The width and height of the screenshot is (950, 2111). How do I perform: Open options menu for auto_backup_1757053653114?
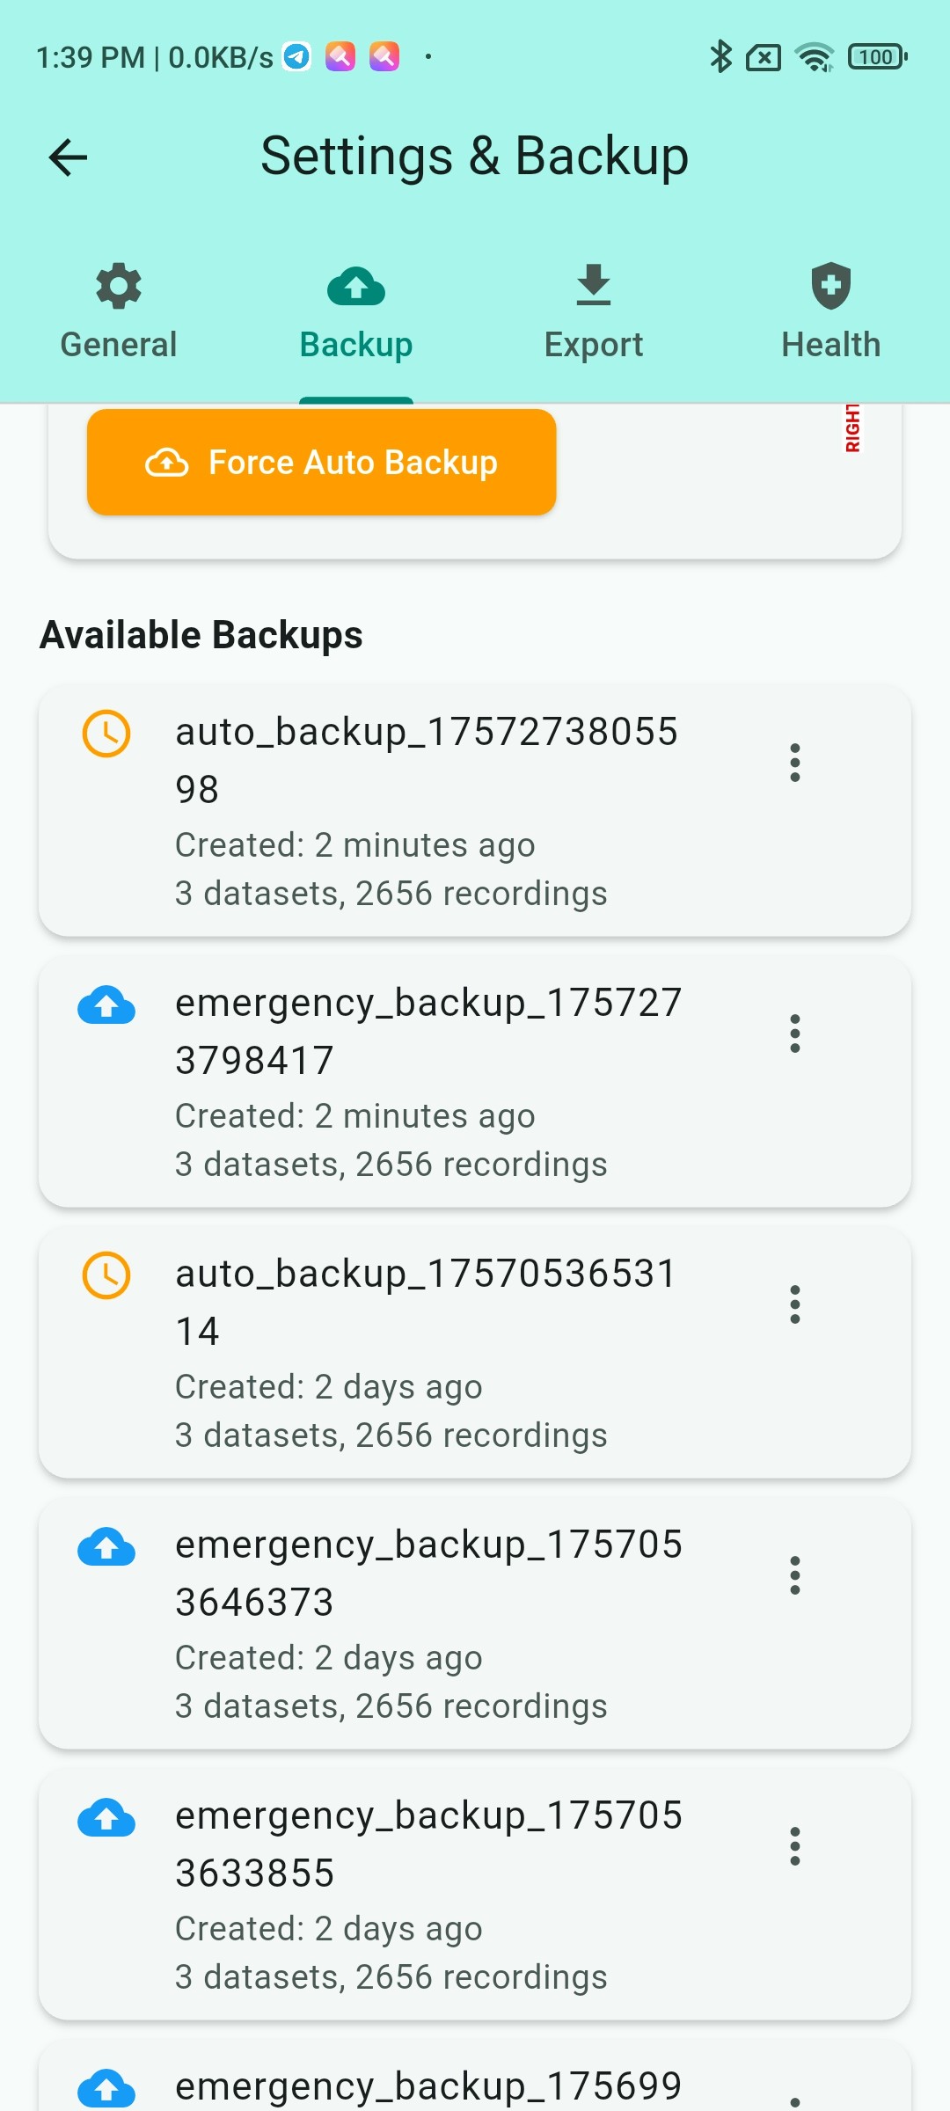click(795, 1304)
